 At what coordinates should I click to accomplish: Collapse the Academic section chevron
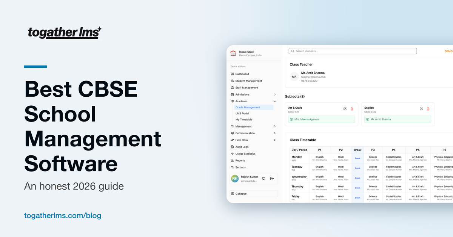[275, 101]
